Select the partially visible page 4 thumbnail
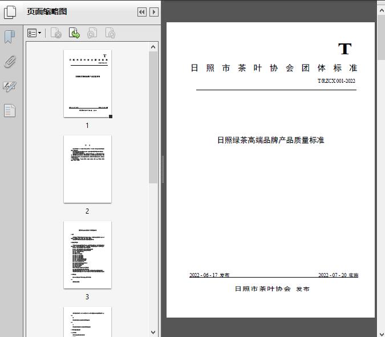This screenshot has height=337, width=385. [87, 322]
